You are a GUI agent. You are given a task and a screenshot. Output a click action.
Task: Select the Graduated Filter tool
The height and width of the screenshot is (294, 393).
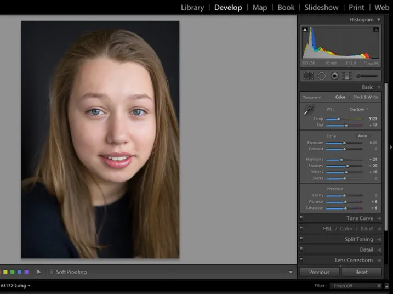347,76
